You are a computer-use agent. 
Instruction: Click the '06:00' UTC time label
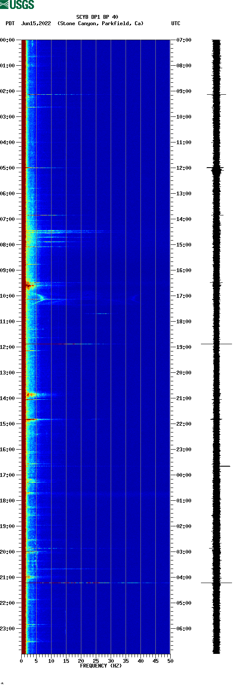point(184,629)
